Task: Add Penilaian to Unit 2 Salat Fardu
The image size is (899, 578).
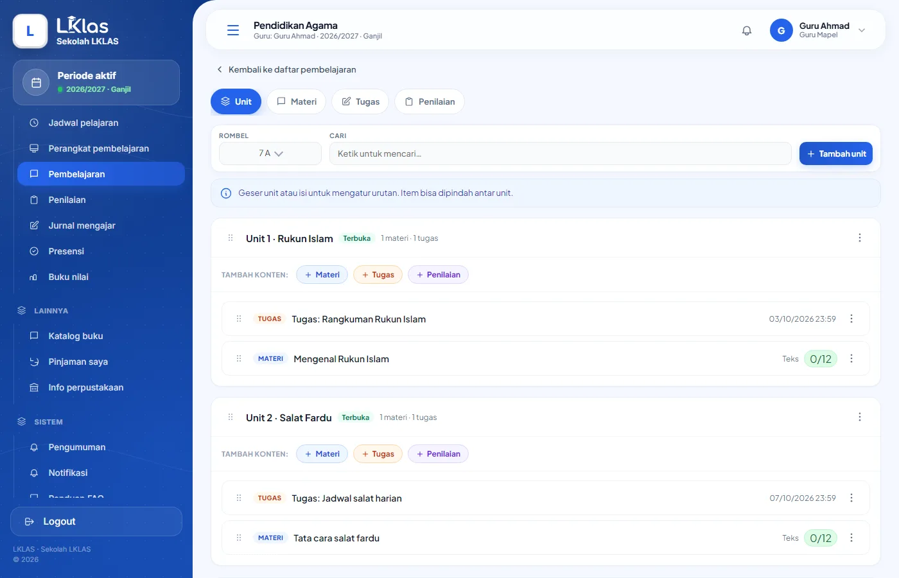Action: (438, 454)
